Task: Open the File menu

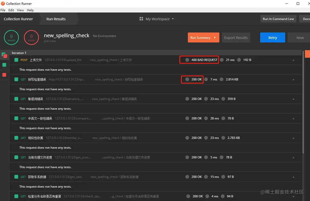Action: tap(3, 10)
